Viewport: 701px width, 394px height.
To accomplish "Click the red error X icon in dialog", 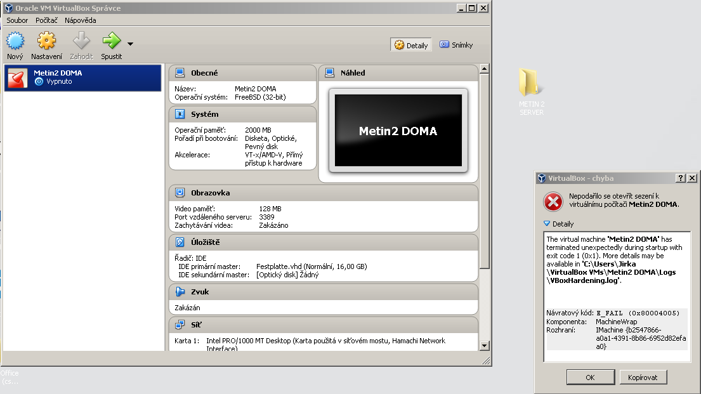I will [x=553, y=202].
